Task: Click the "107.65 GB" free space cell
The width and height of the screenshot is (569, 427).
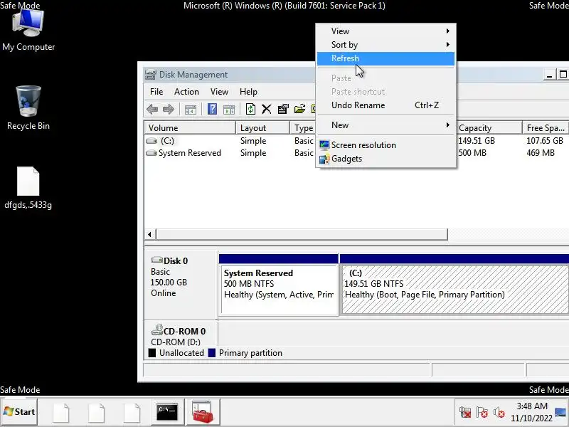Action: (545, 140)
